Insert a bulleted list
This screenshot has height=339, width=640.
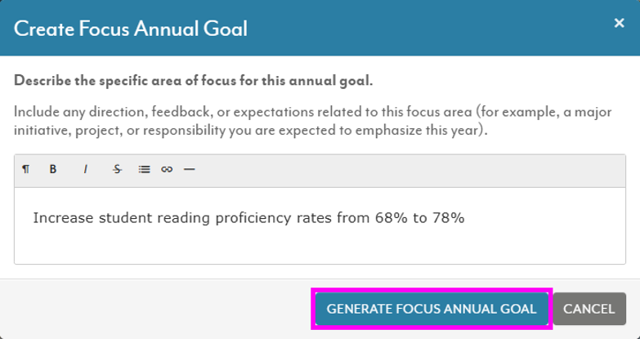[144, 169]
